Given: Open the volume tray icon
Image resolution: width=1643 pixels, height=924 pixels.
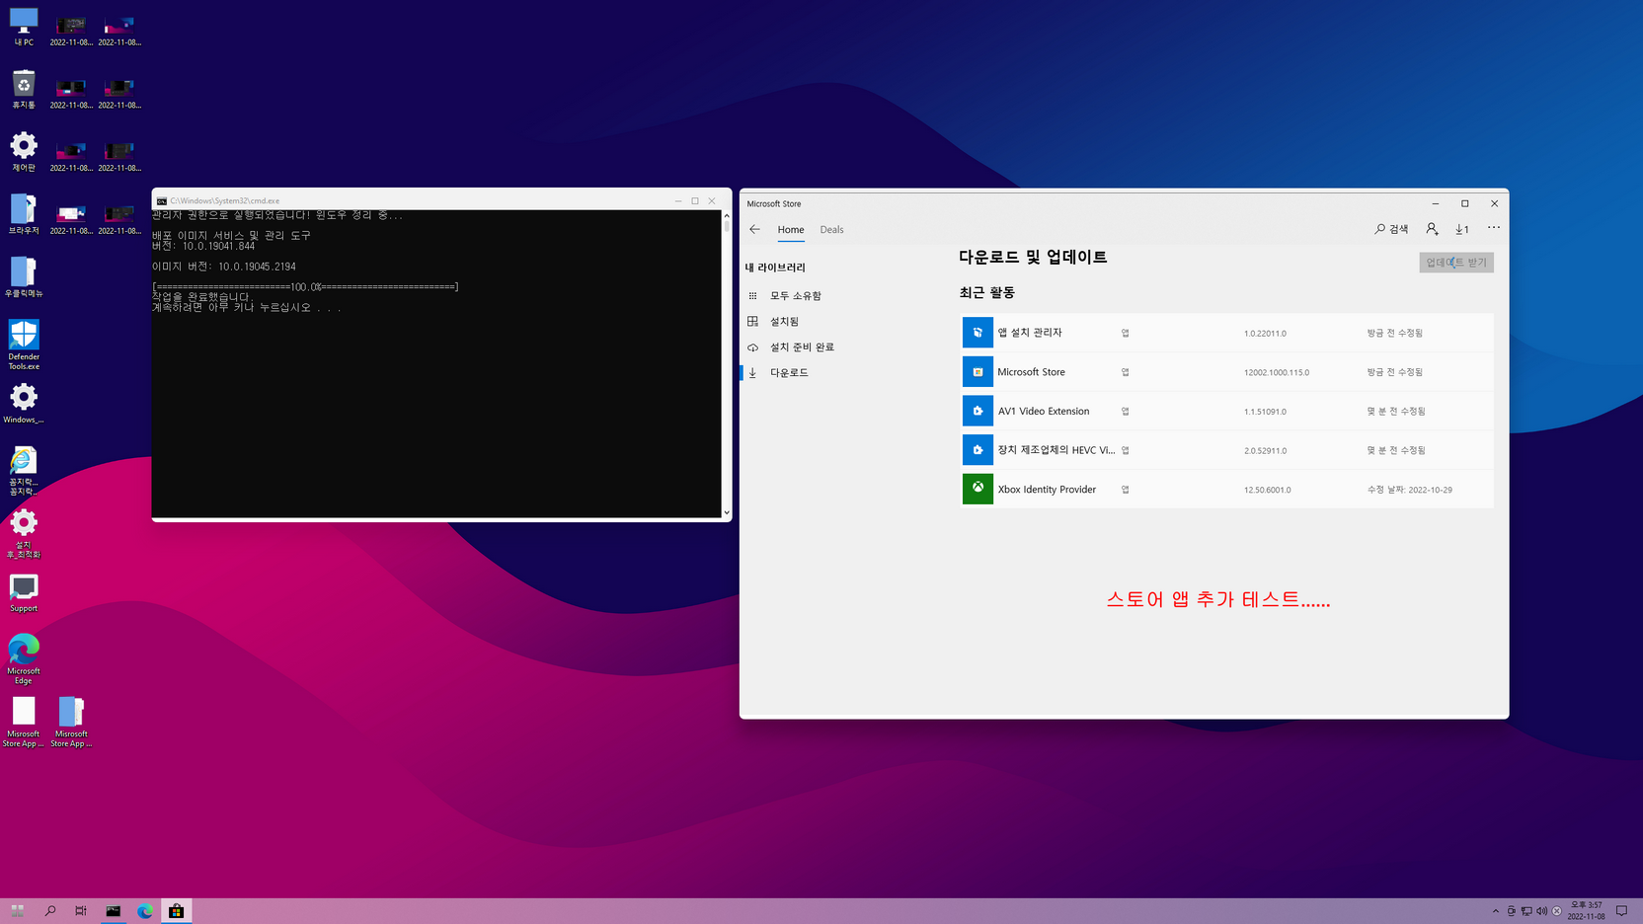Looking at the screenshot, I should (x=1542, y=911).
